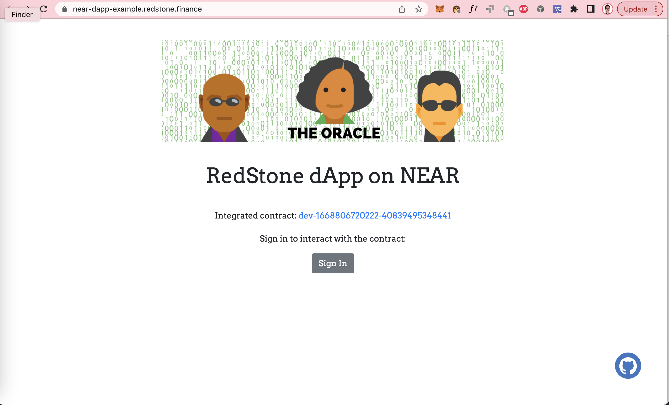
Task: Click the Update browser button
Action: click(x=635, y=9)
